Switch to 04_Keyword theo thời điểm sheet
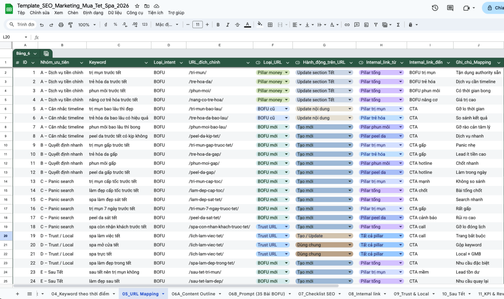Image resolution: width=504 pixels, height=299 pixels. pyautogui.click(x=80, y=294)
